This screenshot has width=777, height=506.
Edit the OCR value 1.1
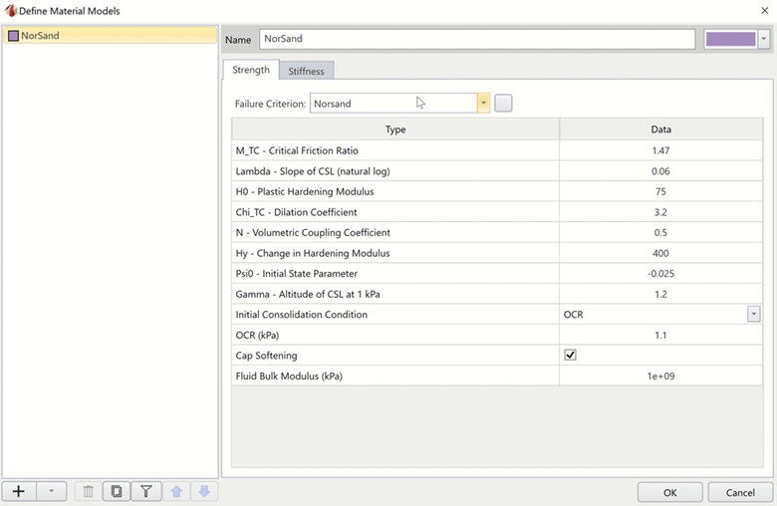coord(661,336)
